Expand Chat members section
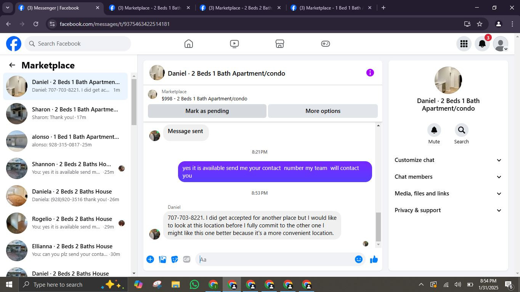The width and height of the screenshot is (520, 292). click(x=448, y=177)
